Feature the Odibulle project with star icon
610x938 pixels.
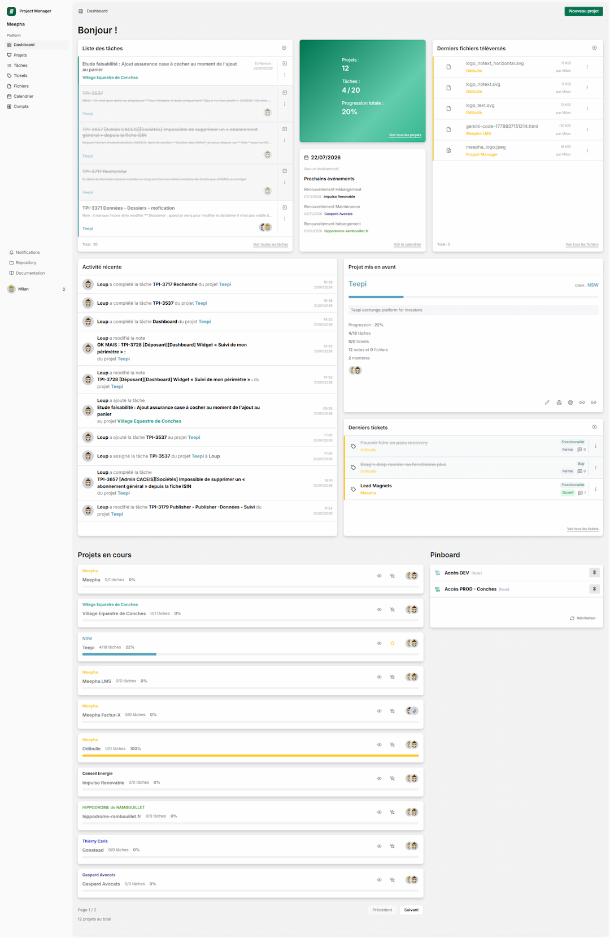393,745
